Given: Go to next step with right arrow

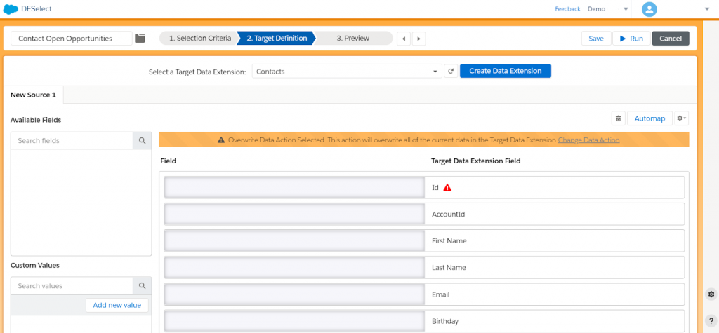Looking at the screenshot, I should tap(418, 39).
